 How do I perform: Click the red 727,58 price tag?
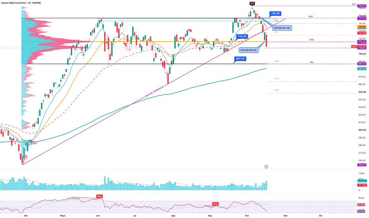(x=361, y=33)
